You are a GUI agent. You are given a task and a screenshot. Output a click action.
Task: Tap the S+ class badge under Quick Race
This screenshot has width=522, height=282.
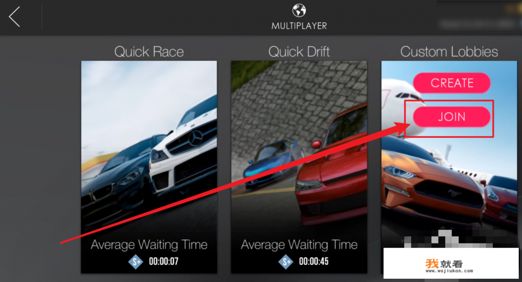(x=136, y=262)
